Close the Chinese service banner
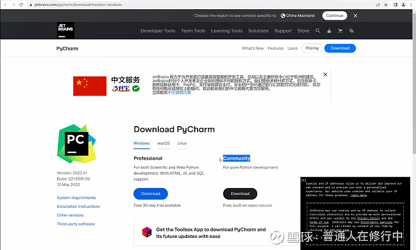The width and height of the screenshot is (416, 250). point(325,75)
